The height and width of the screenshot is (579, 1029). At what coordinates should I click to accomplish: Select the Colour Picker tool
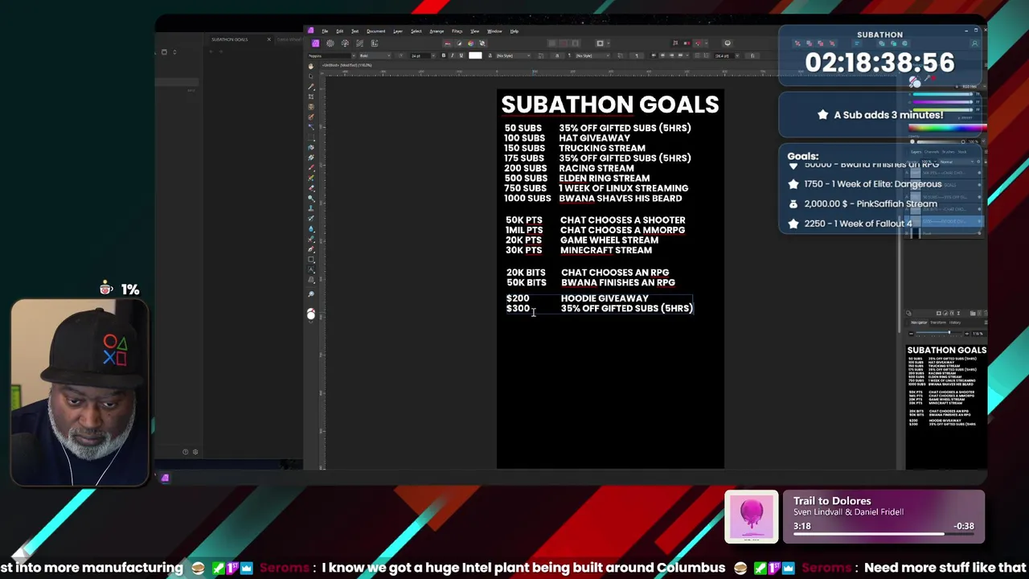(x=311, y=87)
